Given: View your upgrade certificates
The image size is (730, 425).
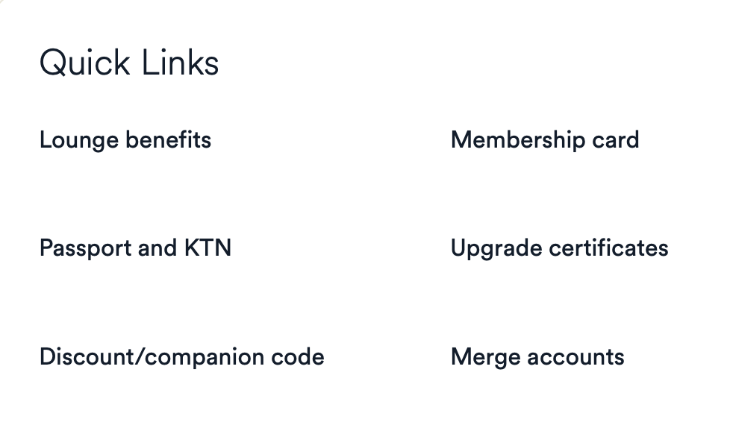Looking at the screenshot, I should 559,248.
